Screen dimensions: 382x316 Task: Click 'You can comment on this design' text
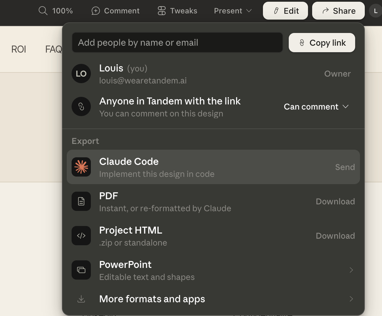[161, 113]
